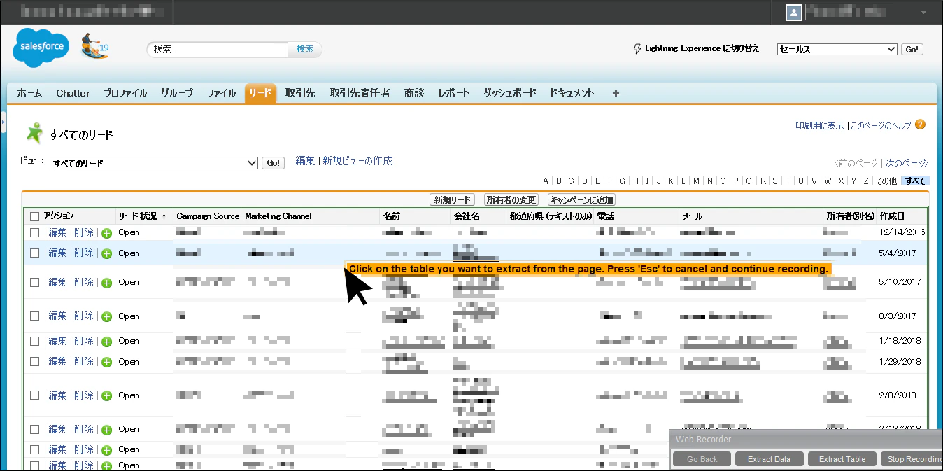
Task: Click the 新規ビューの作成 link
Action: tap(357, 161)
